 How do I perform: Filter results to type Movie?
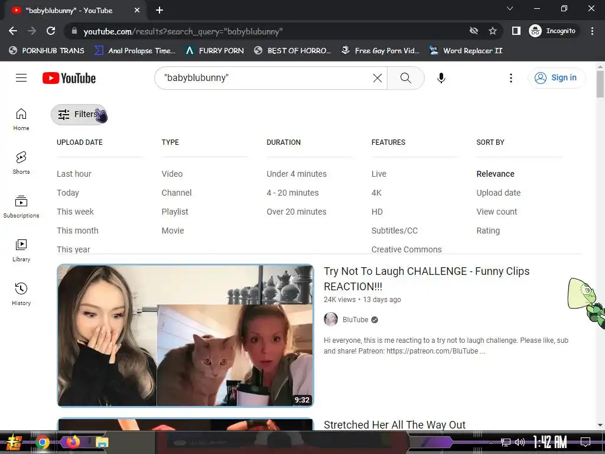pos(173,231)
